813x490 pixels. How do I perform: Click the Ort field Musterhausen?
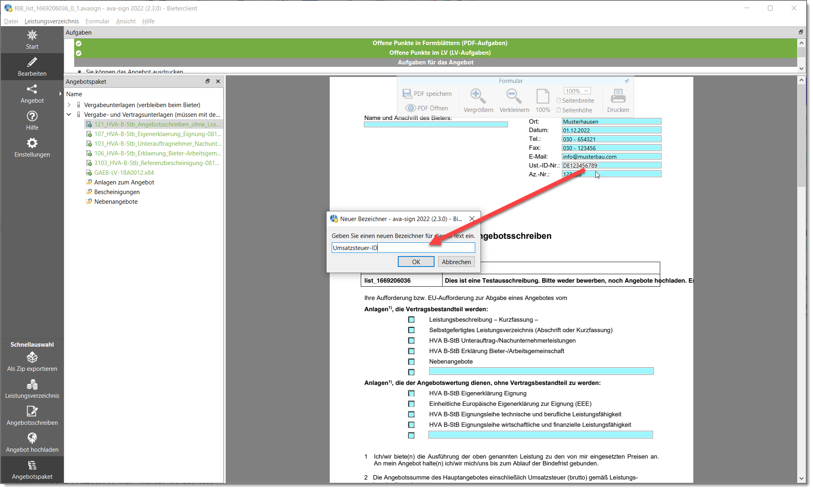[x=611, y=122]
